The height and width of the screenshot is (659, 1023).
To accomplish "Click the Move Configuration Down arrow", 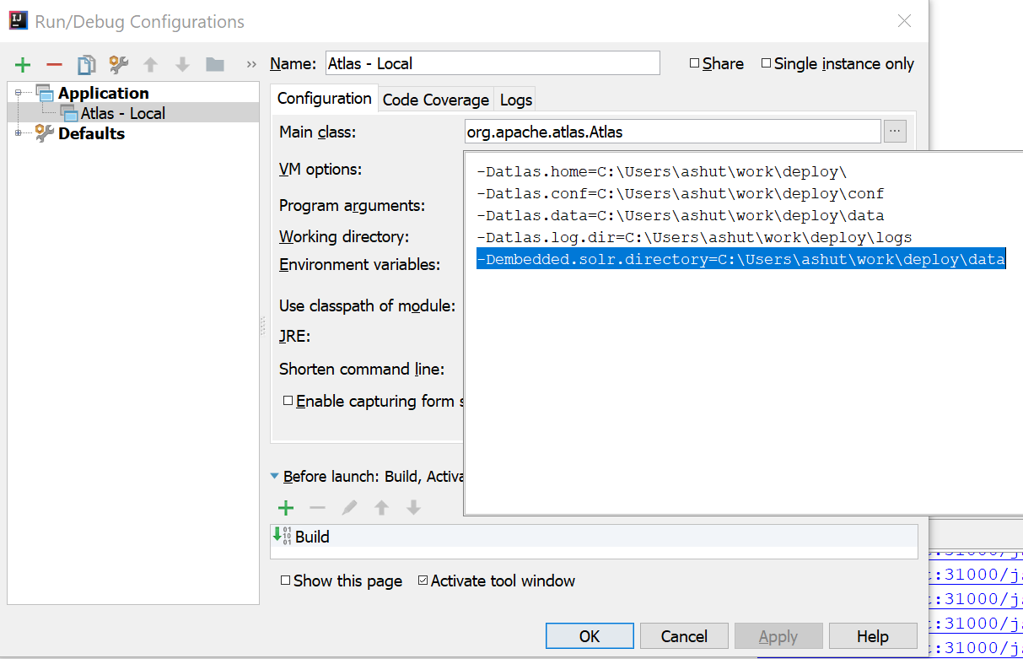I will (x=182, y=65).
